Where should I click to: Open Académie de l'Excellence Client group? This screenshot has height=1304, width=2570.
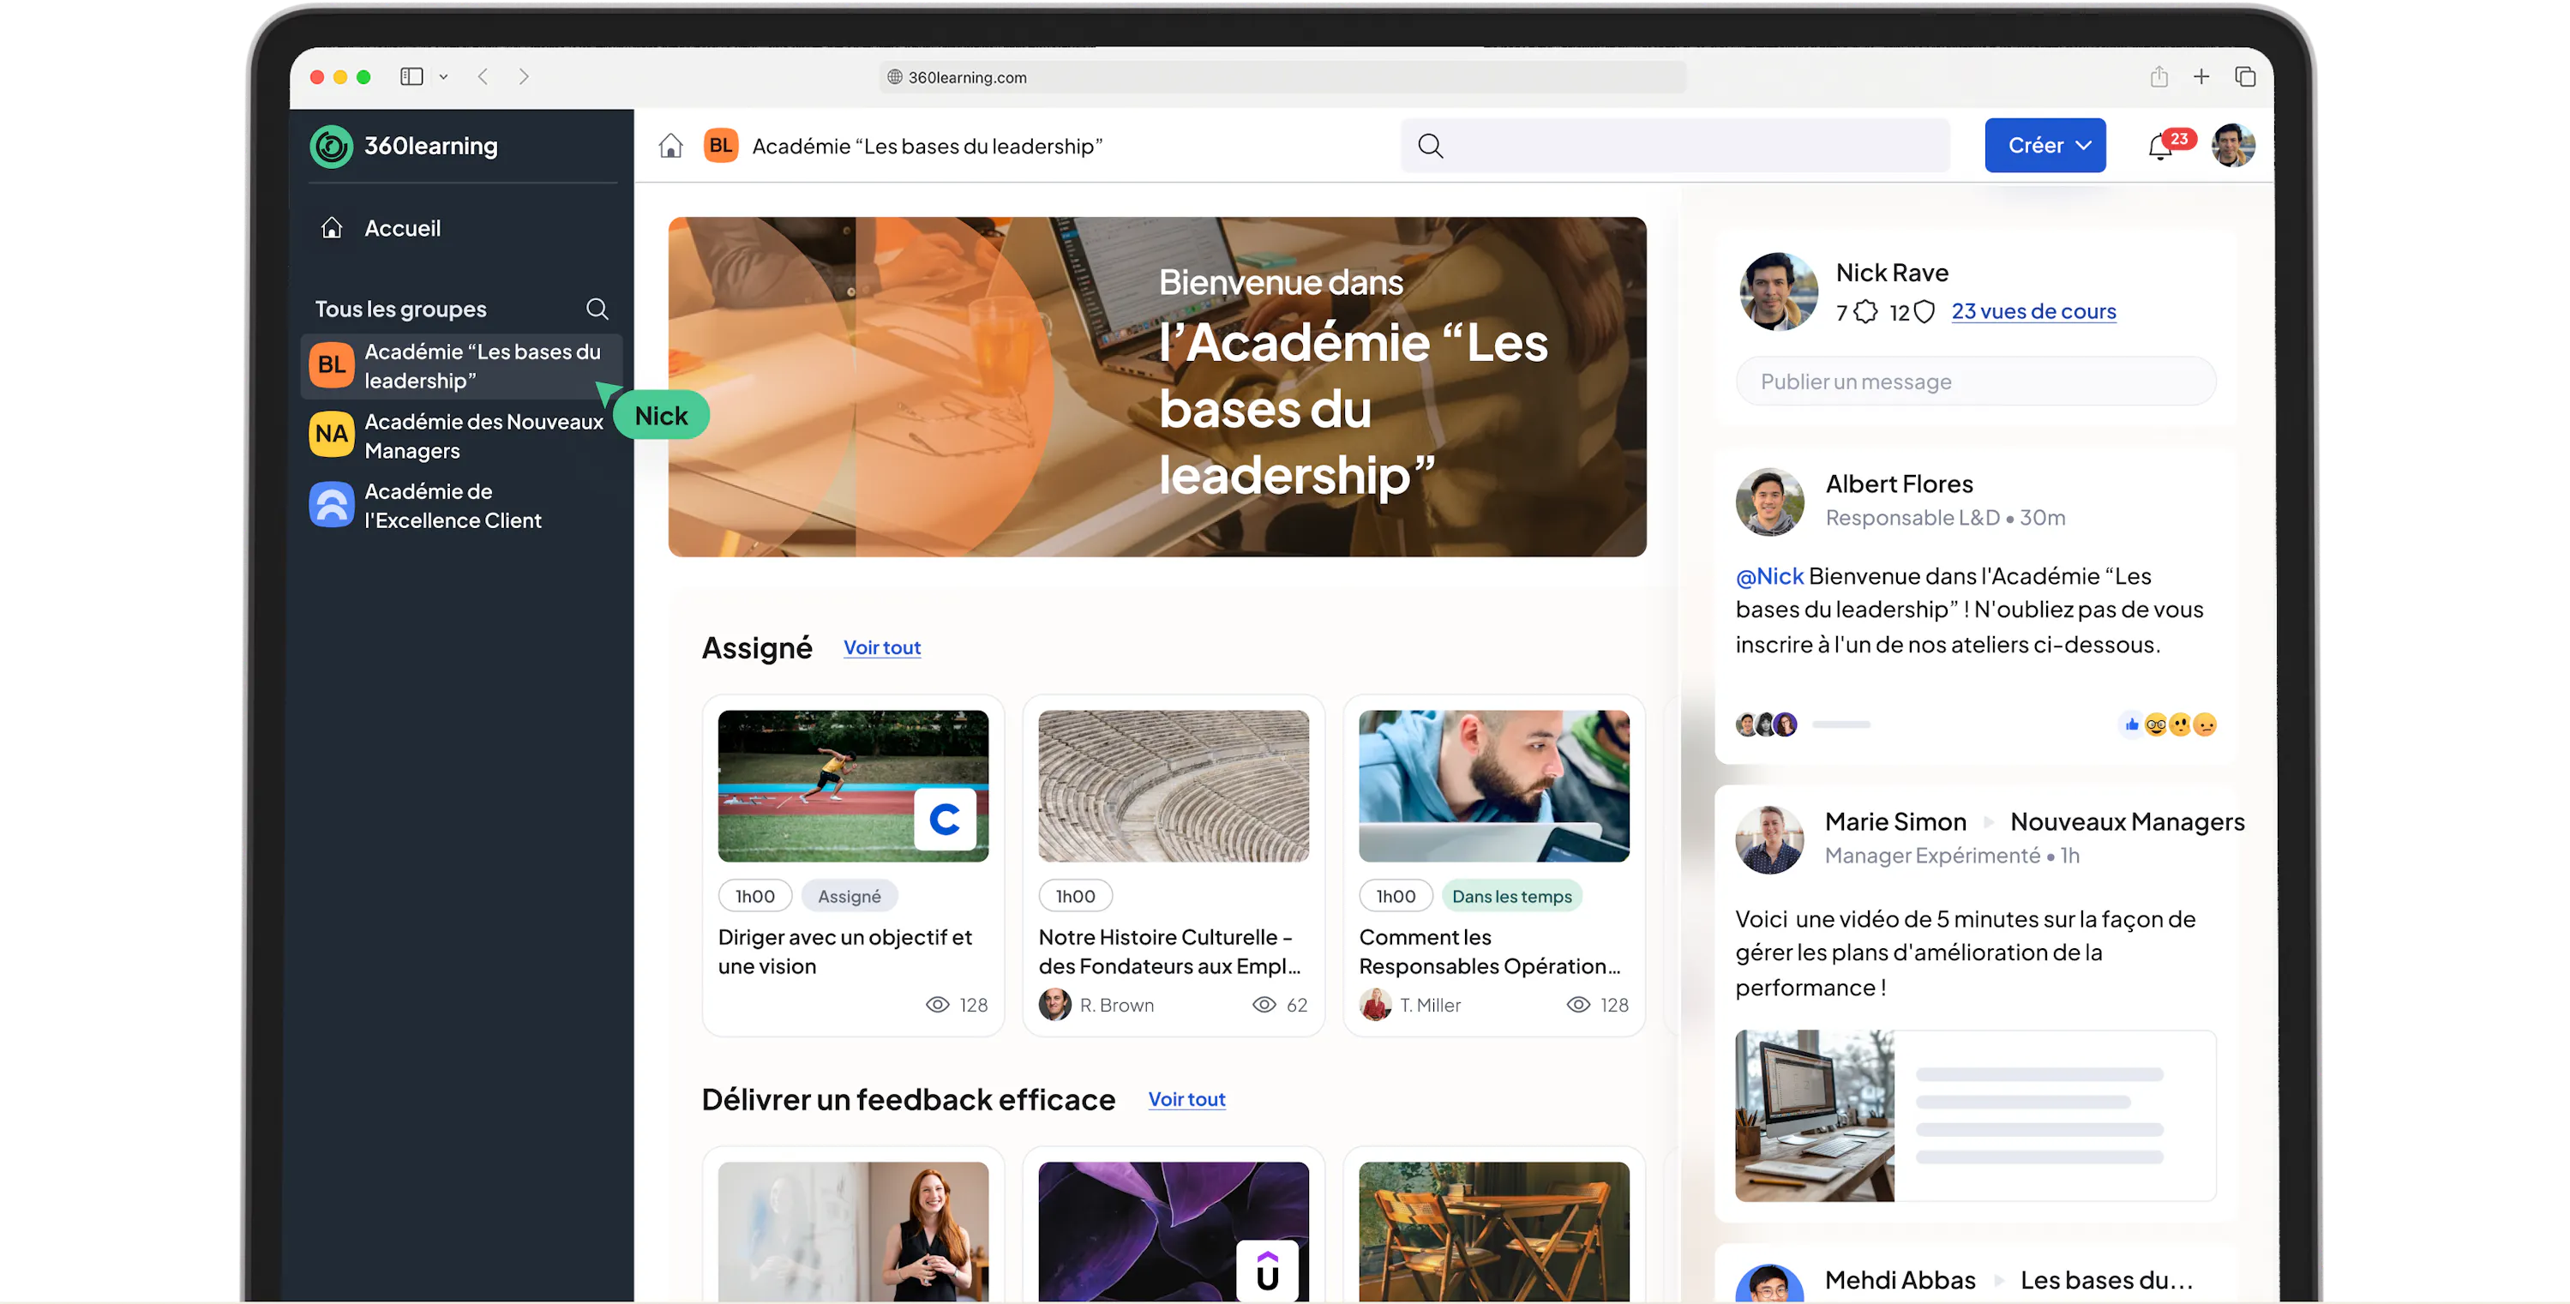pos(453,506)
